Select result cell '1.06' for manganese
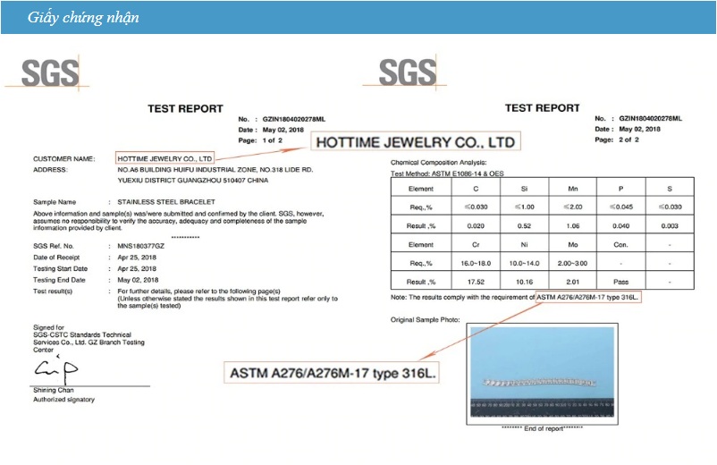Image resolution: width=717 pixels, height=465 pixels. (572, 226)
